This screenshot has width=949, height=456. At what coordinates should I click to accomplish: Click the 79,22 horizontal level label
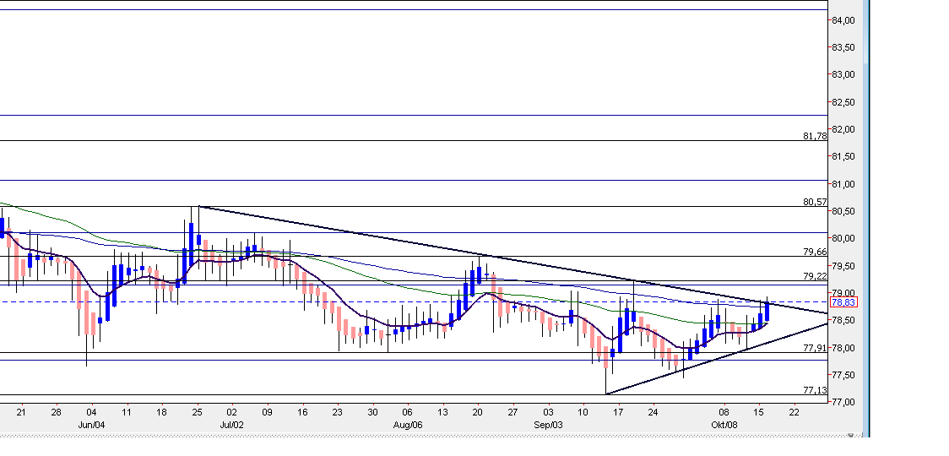815,276
